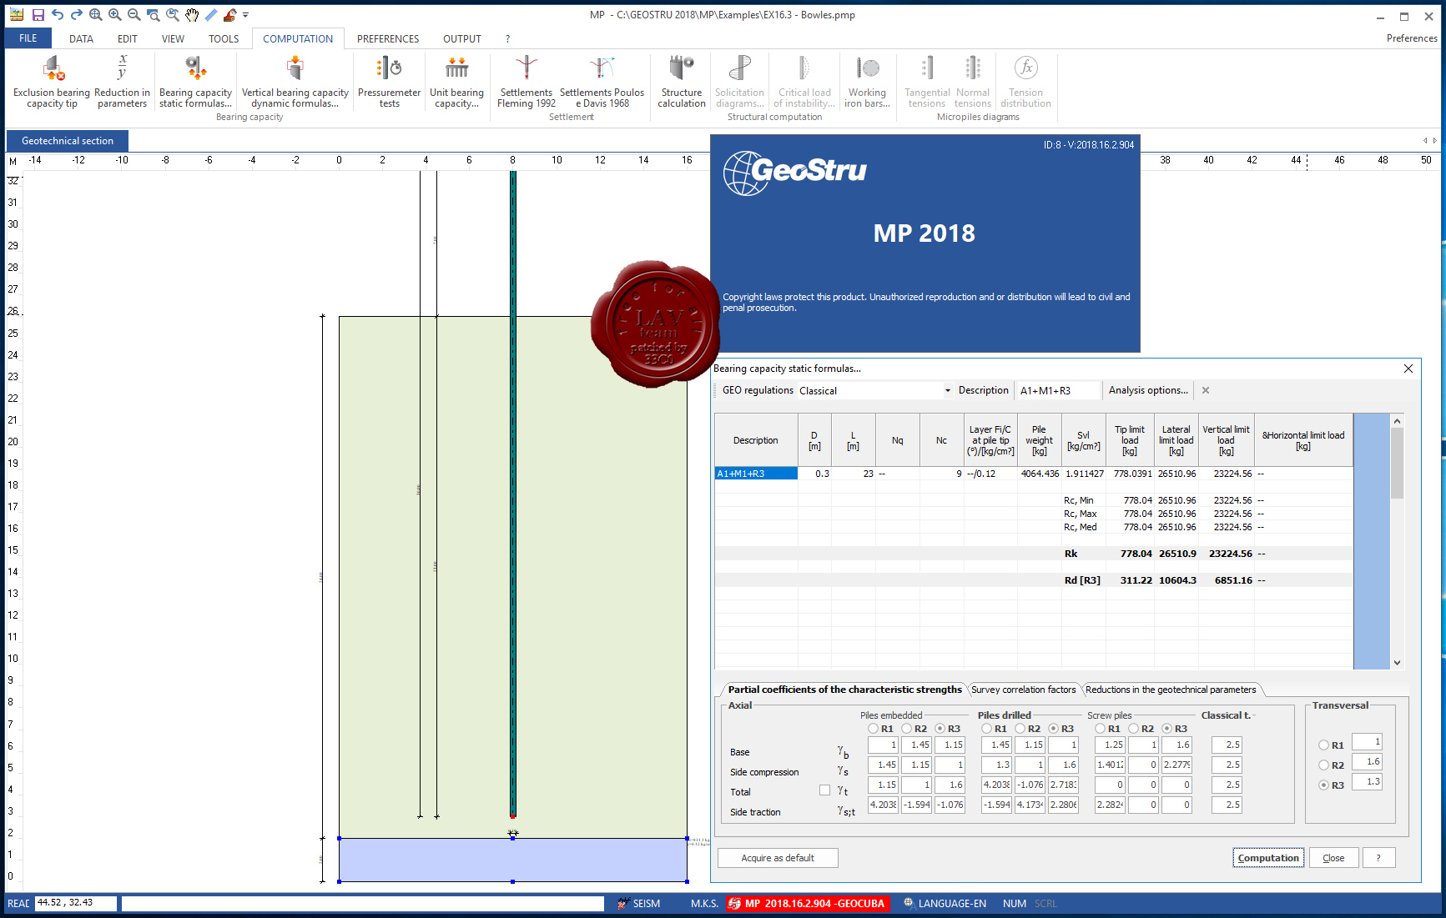Image resolution: width=1446 pixels, height=918 pixels.
Task: Open Vertical bearing capacity dynamic formulas
Action: 295,82
